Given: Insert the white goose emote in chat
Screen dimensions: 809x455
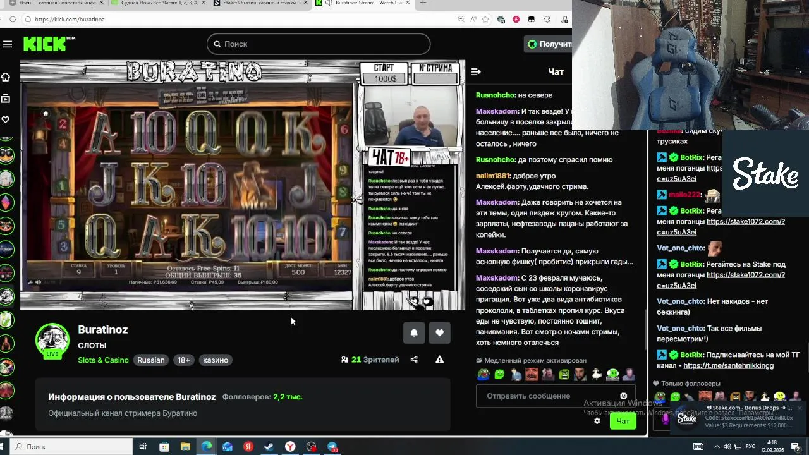Looking at the screenshot, I should point(597,374).
